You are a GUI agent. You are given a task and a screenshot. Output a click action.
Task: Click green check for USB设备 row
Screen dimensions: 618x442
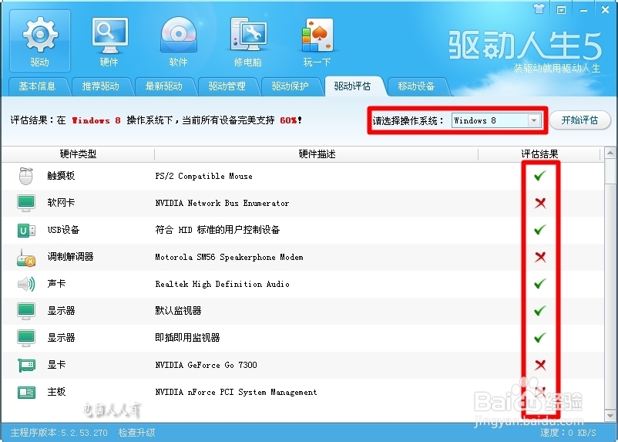pos(540,230)
